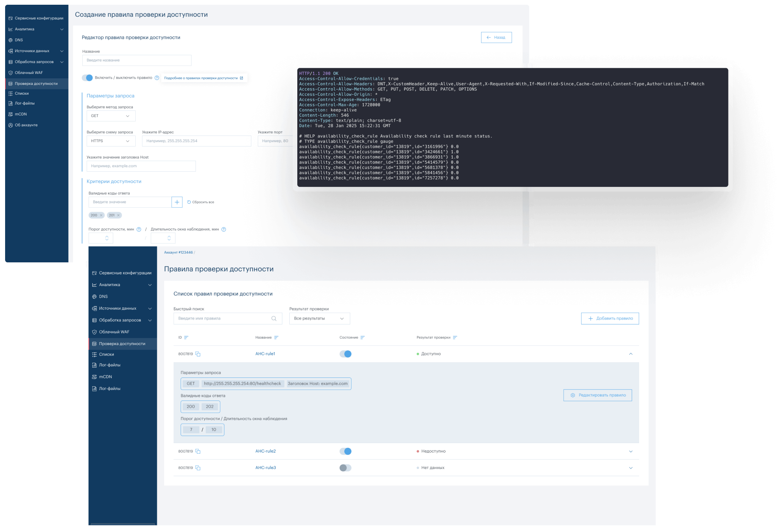This screenshot has width=777, height=528.
Task: Open Все результаты filter dropdown
Action: coord(320,318)
